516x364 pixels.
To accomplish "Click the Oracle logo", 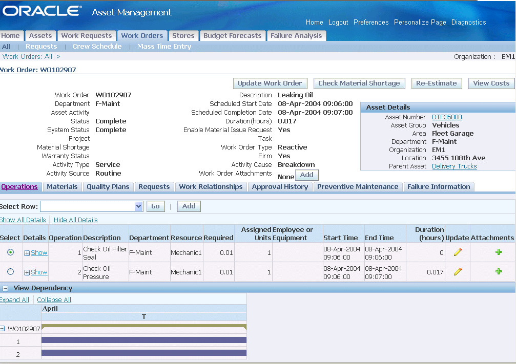I will pos(42,11).
